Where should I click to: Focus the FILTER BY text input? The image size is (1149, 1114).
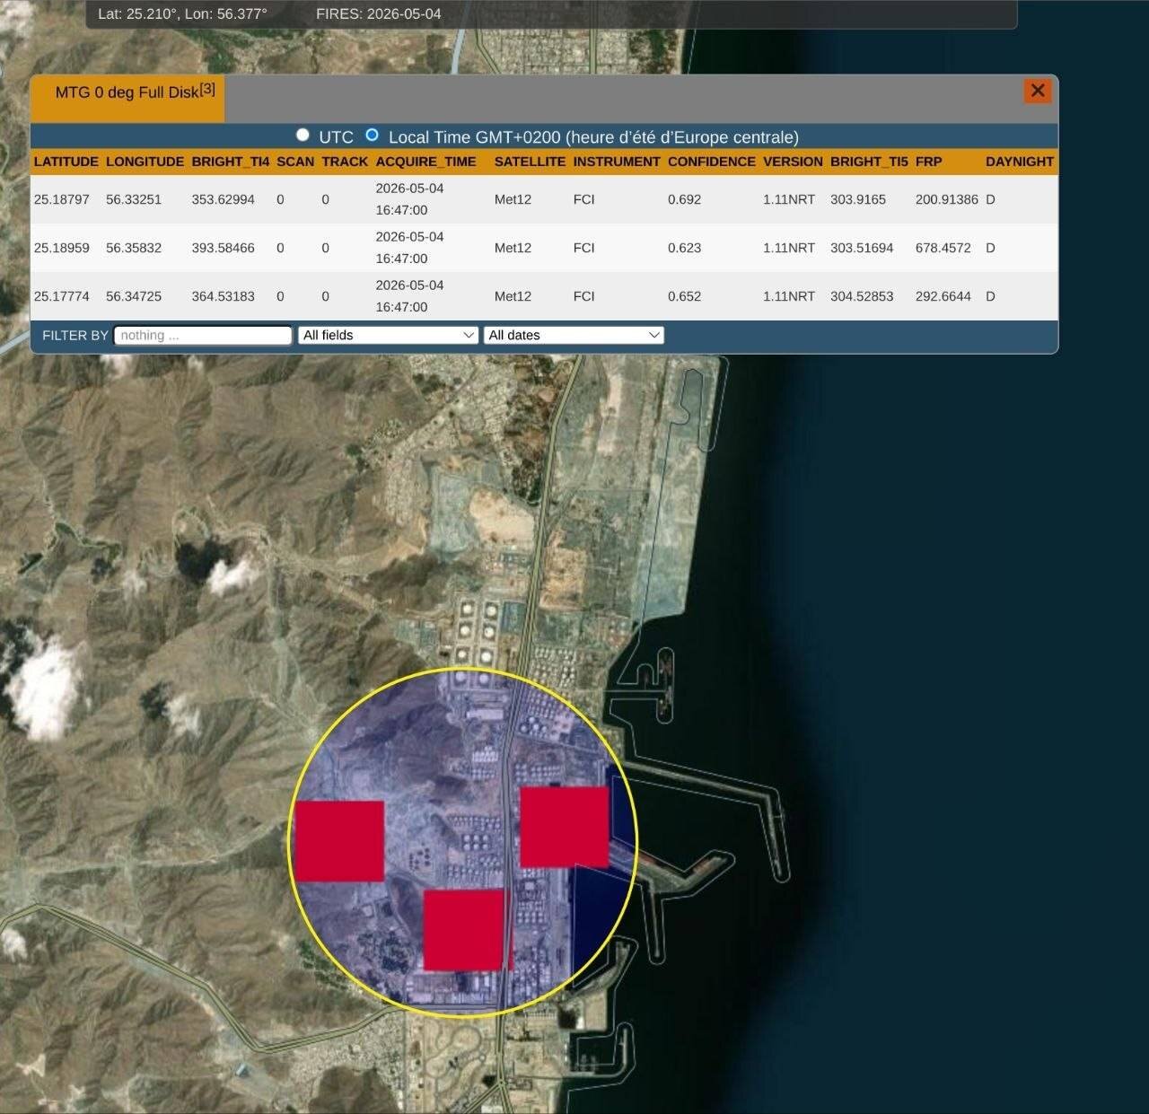pyautogui.click(x=203, y=335)
